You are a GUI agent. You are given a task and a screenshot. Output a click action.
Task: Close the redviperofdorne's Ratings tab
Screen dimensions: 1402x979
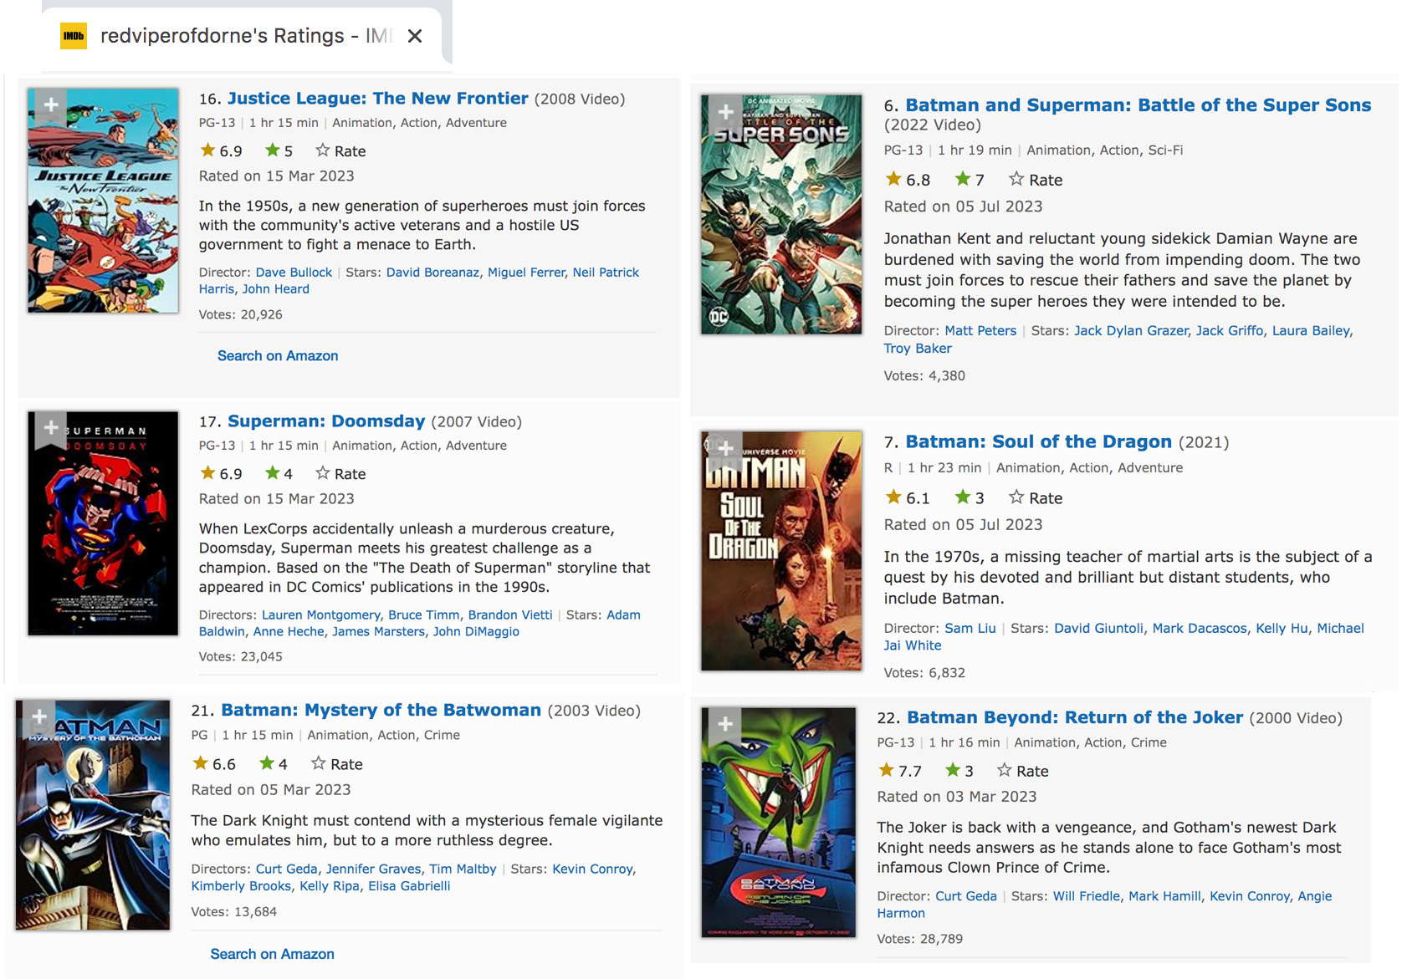point(414,36)
